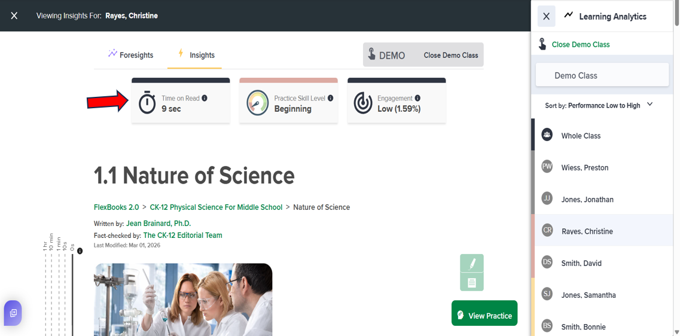The image size is (680, 336).
Task: Select Whole Class in student list
Action: [580, 136]
